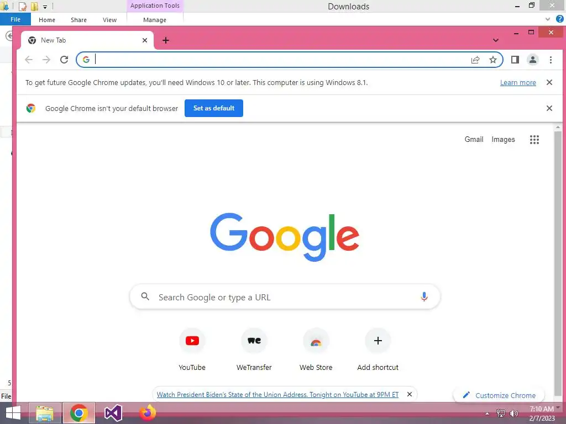Open Gmail link

(474, 140)
